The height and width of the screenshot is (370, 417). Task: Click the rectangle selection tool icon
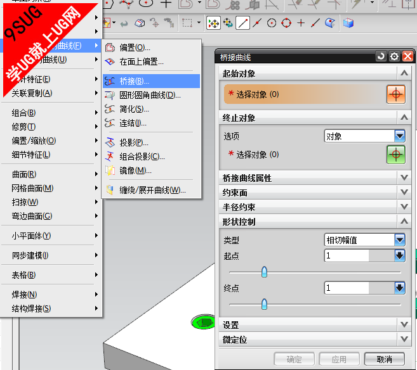tap(187, 23)
